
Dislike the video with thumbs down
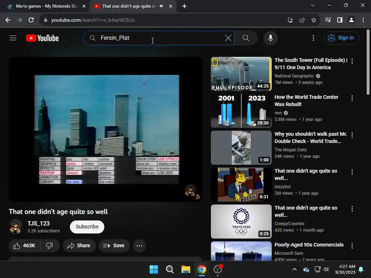[49, 246]
